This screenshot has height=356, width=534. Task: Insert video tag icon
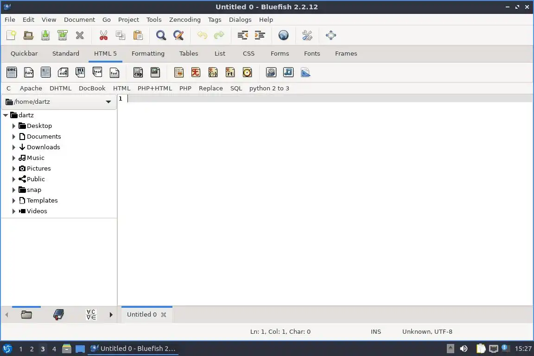[x=271, y=72]
